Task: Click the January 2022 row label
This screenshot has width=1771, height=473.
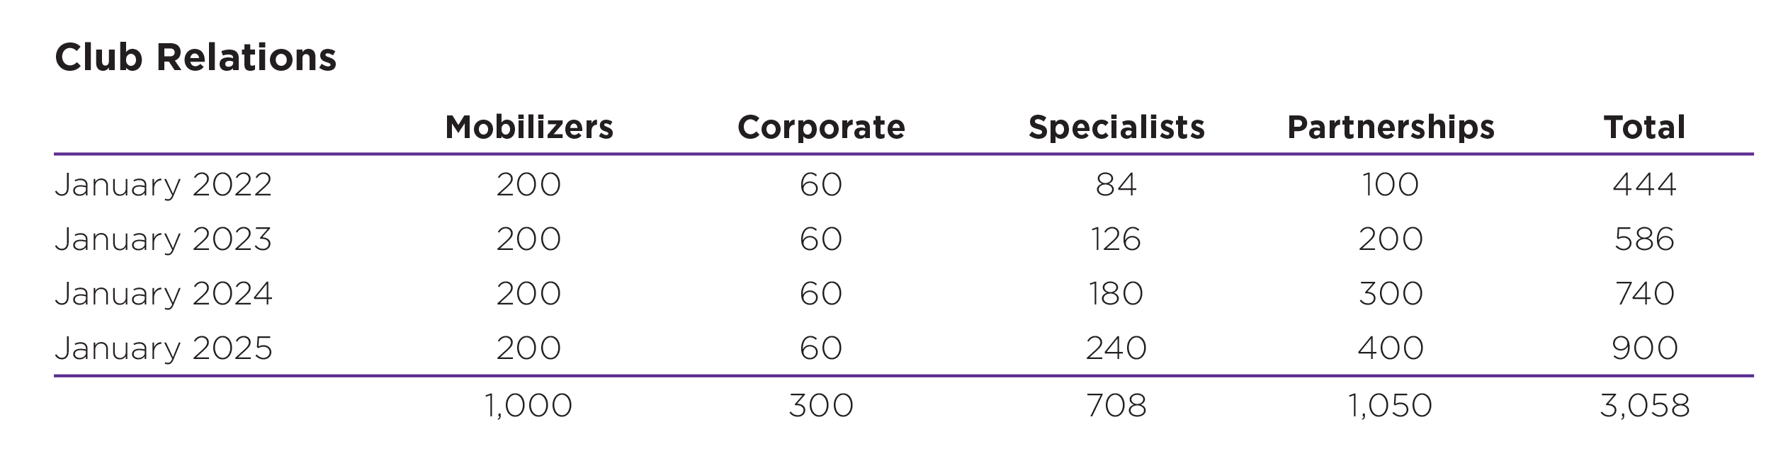Action: coord(164,186)
